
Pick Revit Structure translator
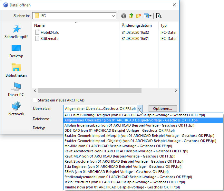tap(143, 161)
